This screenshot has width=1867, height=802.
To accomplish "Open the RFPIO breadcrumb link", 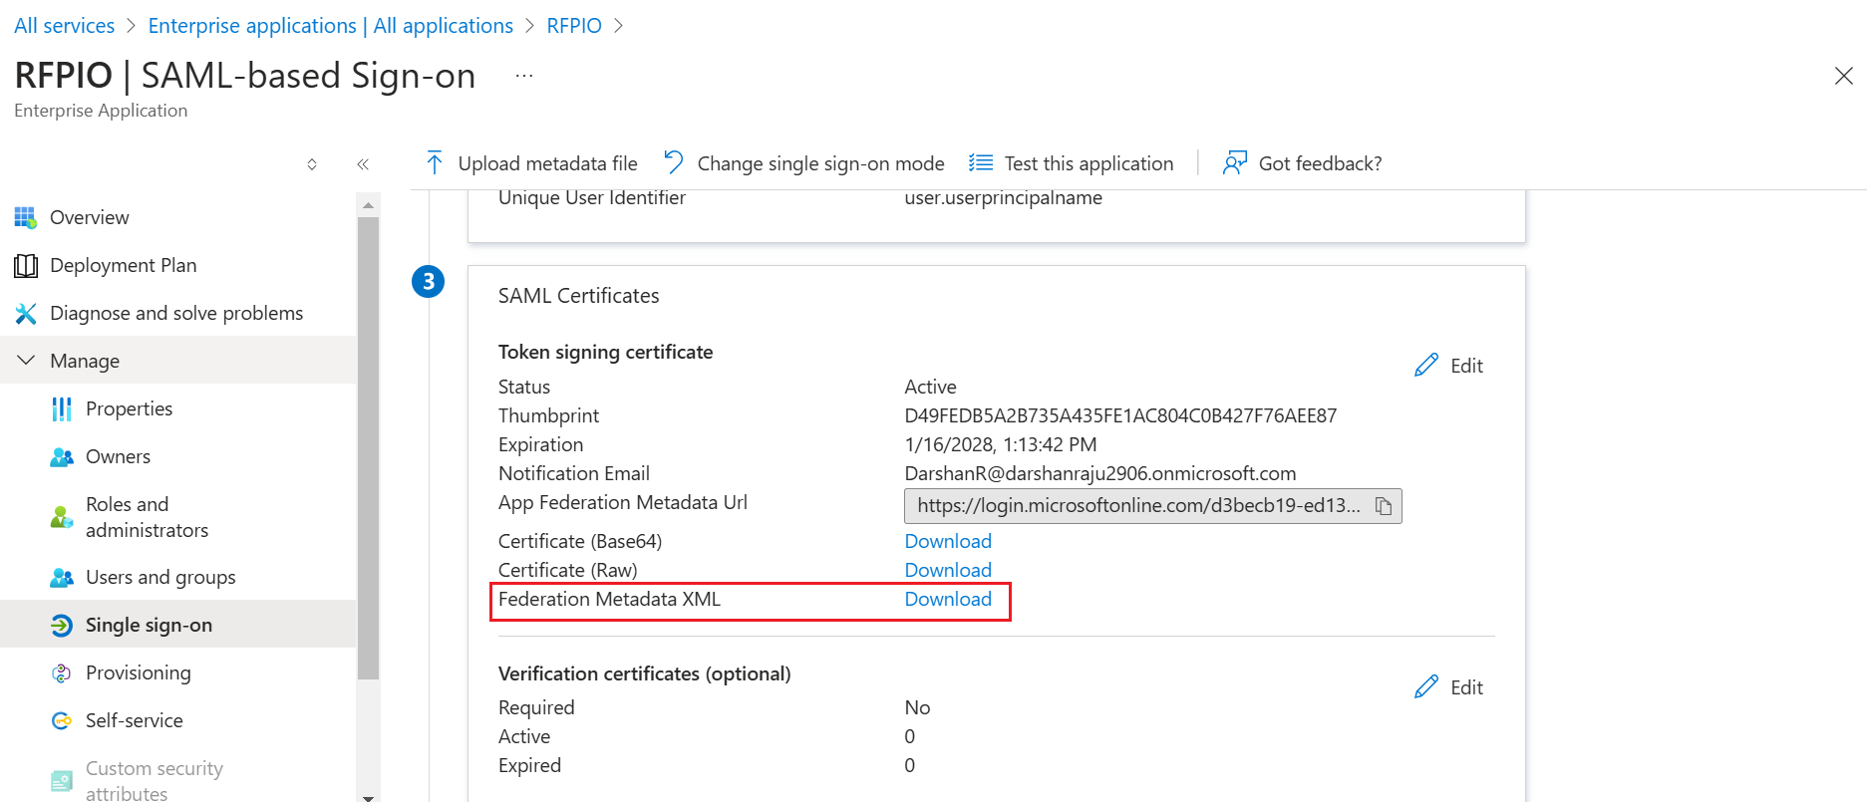I will pos(574,26).
